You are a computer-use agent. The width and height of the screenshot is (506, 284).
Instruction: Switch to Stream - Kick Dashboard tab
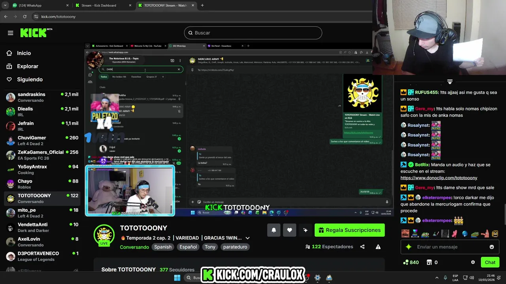[x=104, y=6]
